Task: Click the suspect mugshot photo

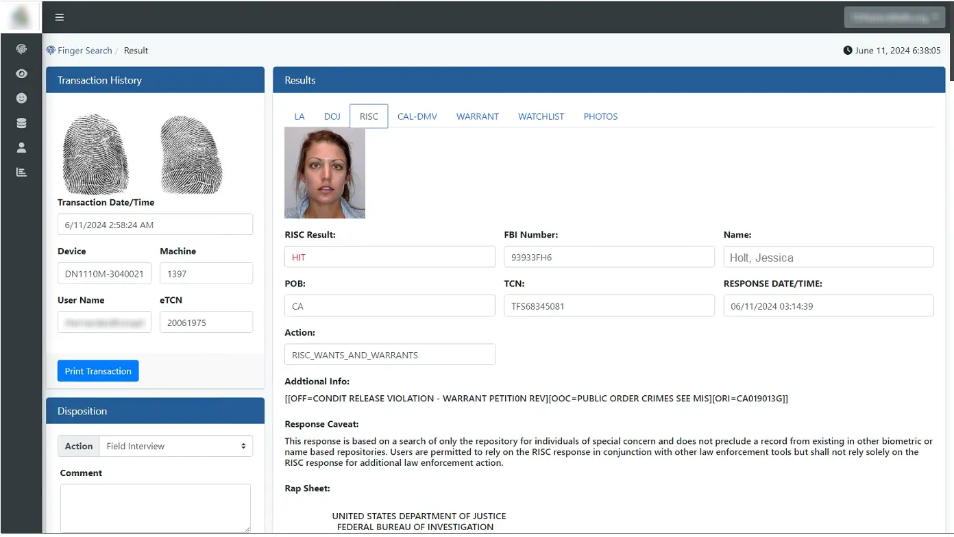Action: (324, 173)
